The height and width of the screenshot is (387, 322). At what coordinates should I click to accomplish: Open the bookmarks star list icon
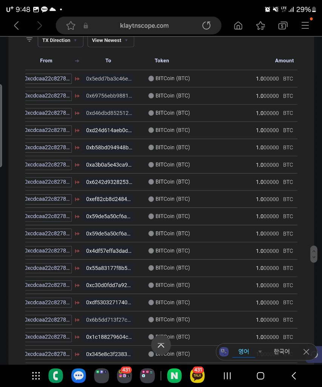tap(260, 26)
